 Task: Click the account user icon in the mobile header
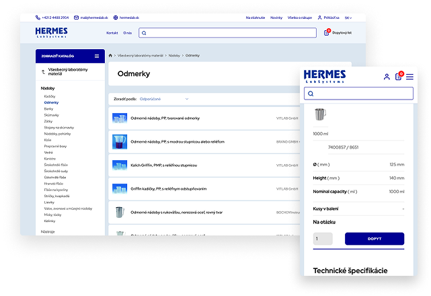(387, 77)
